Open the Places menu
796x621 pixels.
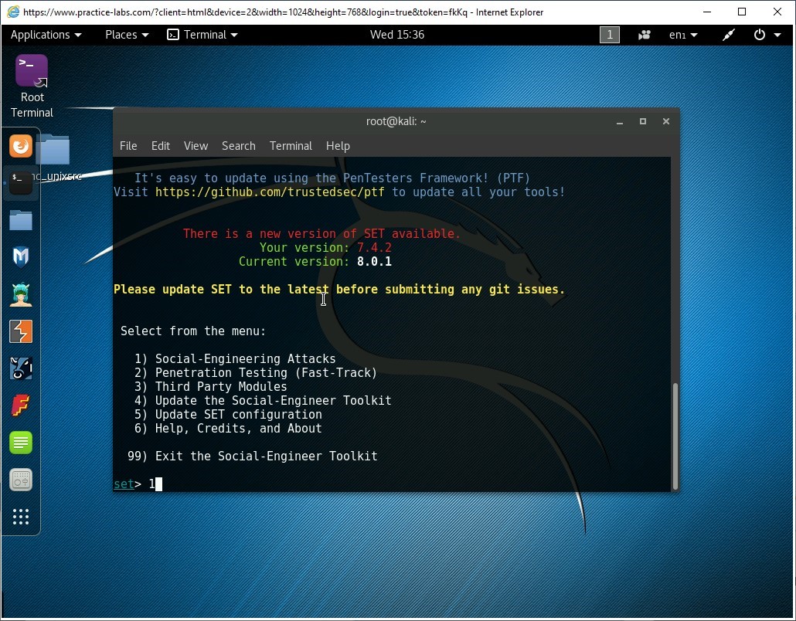127,35
